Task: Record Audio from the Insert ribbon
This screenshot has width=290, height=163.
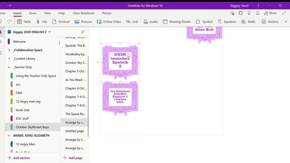Action: (150, 22)
